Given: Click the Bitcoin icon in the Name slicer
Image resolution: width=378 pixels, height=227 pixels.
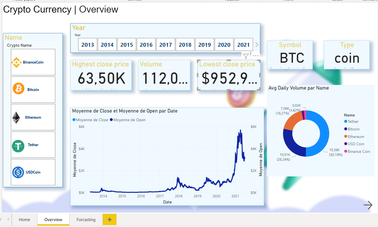Looking at the screenshot, I should [18, 88].
